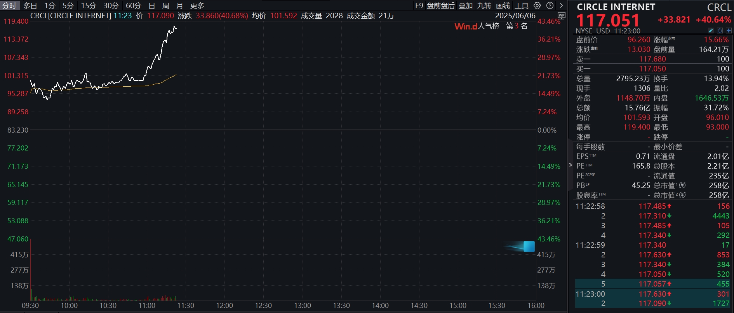
Task: Add CRCL to watchlist with plus icon
Action: 729,30
